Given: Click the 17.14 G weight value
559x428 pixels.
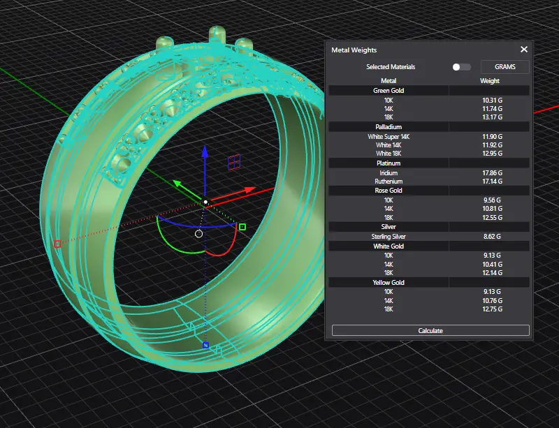Looking at the screenshot, I should pos(492,182).
